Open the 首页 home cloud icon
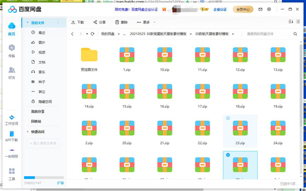 (x=12, y=25)
